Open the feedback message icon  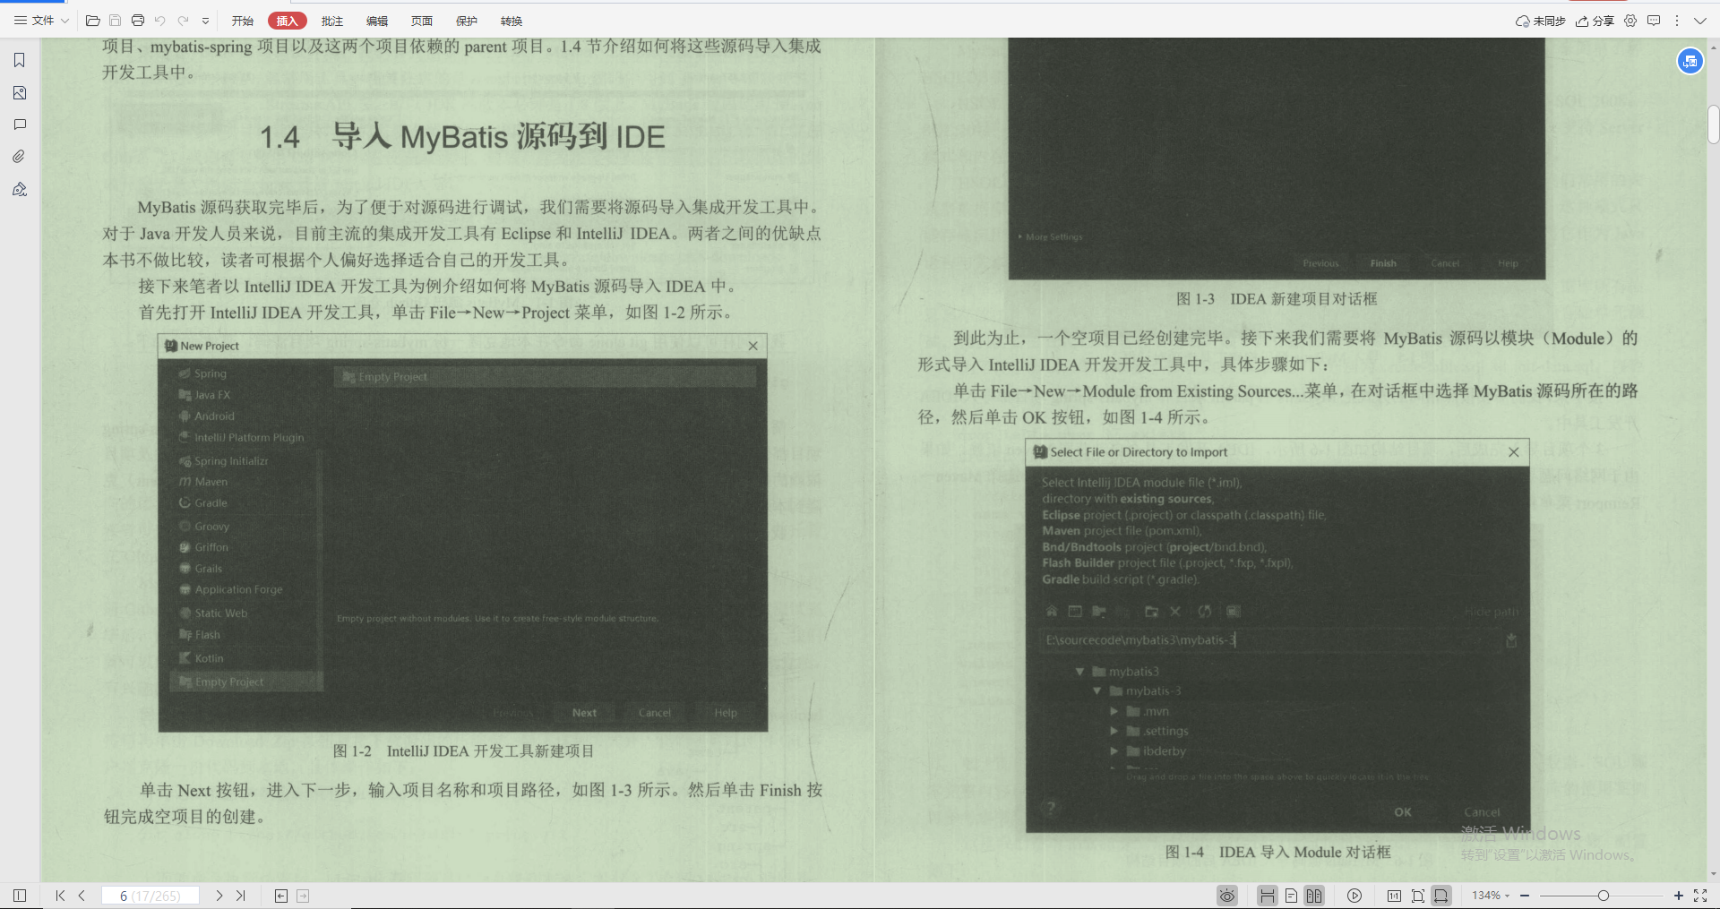[x=1654, y=21]
